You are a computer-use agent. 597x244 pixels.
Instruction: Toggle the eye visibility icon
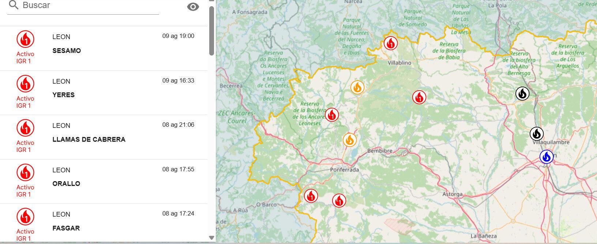coord(193,7)
